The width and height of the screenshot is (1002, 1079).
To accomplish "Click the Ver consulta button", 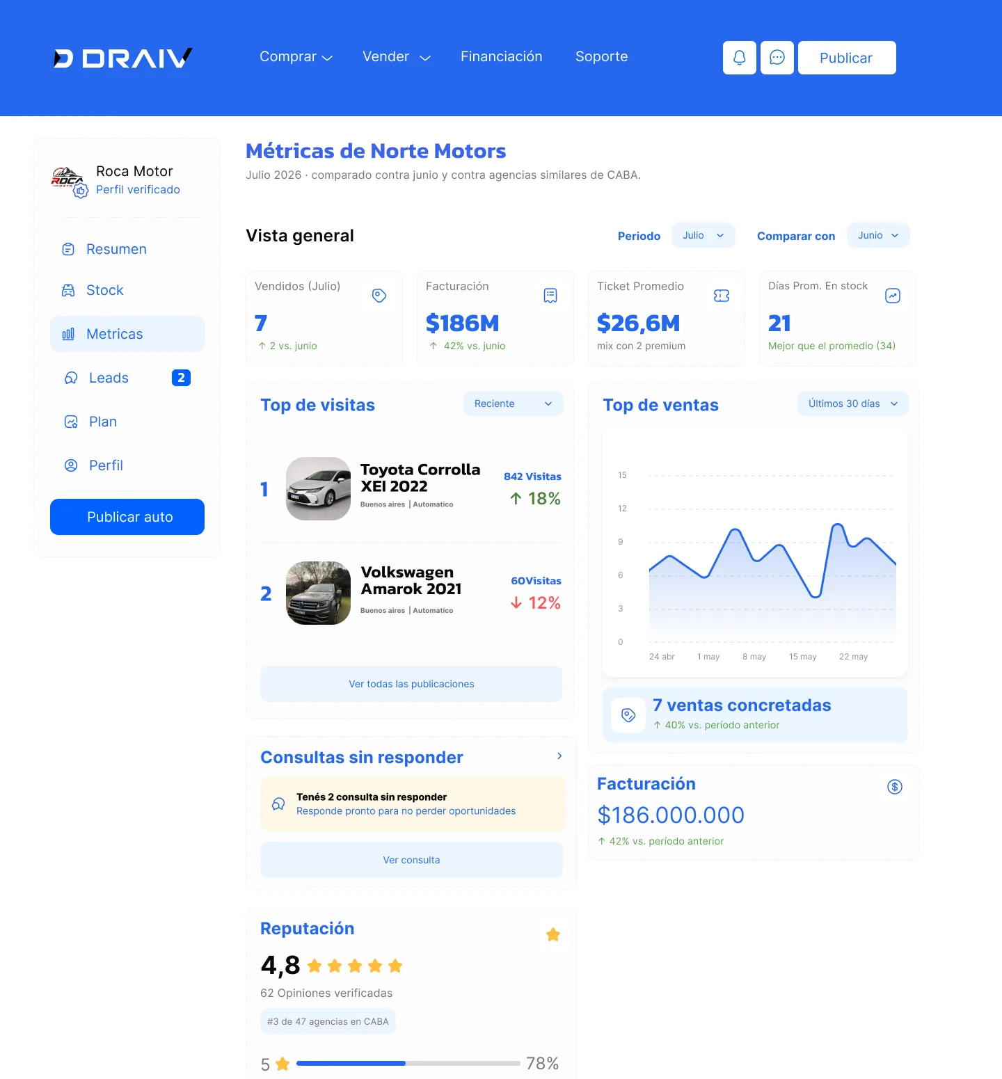I will pyautogui.click(x=411, y=860).
